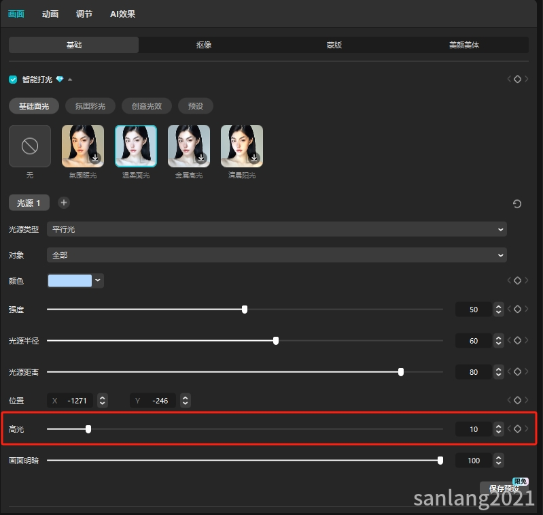Image resolution: width=543 pixels, height=515 pixels.
Task: Add keyframe diamond for 光源距离 row
Action: pyautogui.click(x=517, y=372)
